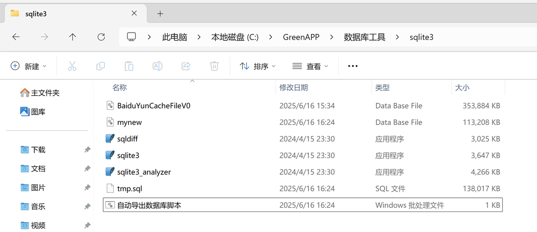Open 音乐 folder in sidebar

pyautogui.click(x=33, y=206)
